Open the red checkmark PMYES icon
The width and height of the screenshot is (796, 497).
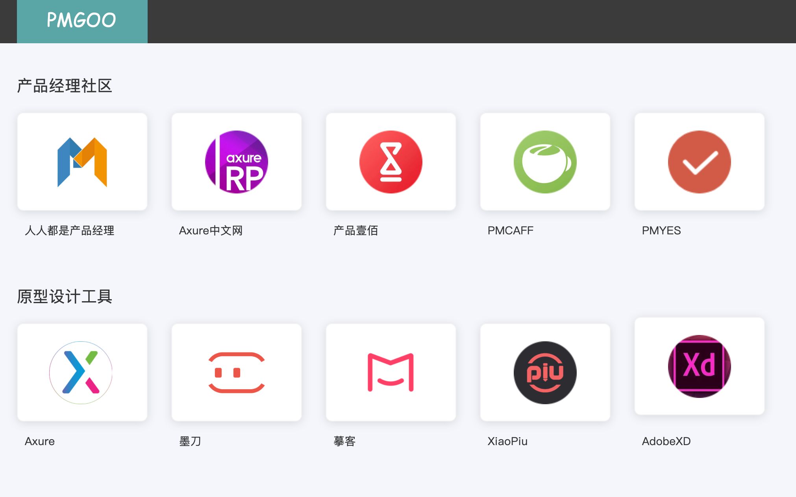point(700,162)
